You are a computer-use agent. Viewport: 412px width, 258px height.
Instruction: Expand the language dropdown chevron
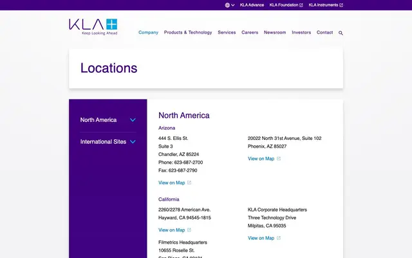coord(233,5)
